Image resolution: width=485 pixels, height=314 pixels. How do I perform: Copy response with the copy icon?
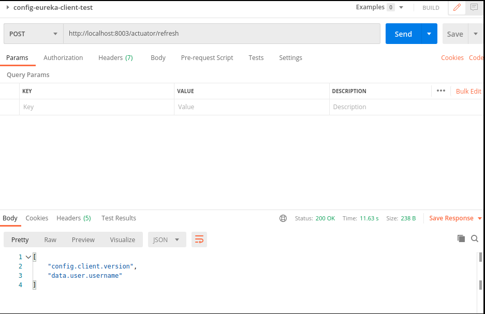coord(461,238)
